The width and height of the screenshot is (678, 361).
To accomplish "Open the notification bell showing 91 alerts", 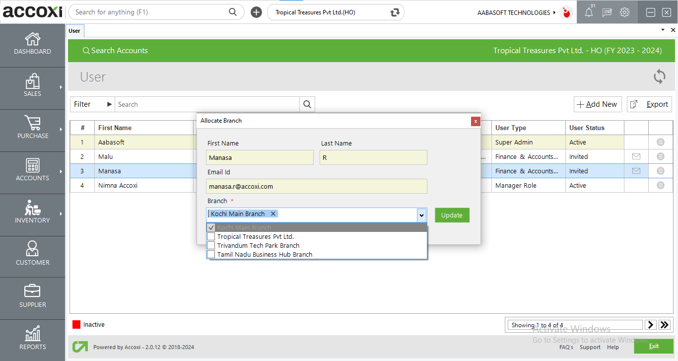I will pyautogui.click(x=589, y=12).
